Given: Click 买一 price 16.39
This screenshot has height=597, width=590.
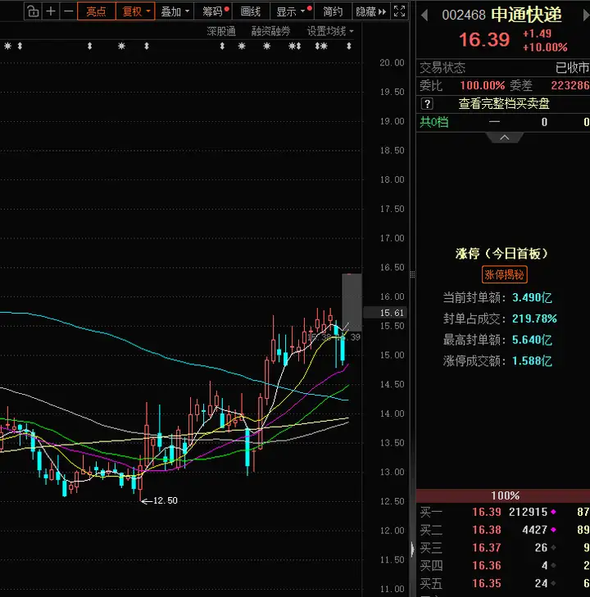Looking at the screenshot, I should pos(487,512).
